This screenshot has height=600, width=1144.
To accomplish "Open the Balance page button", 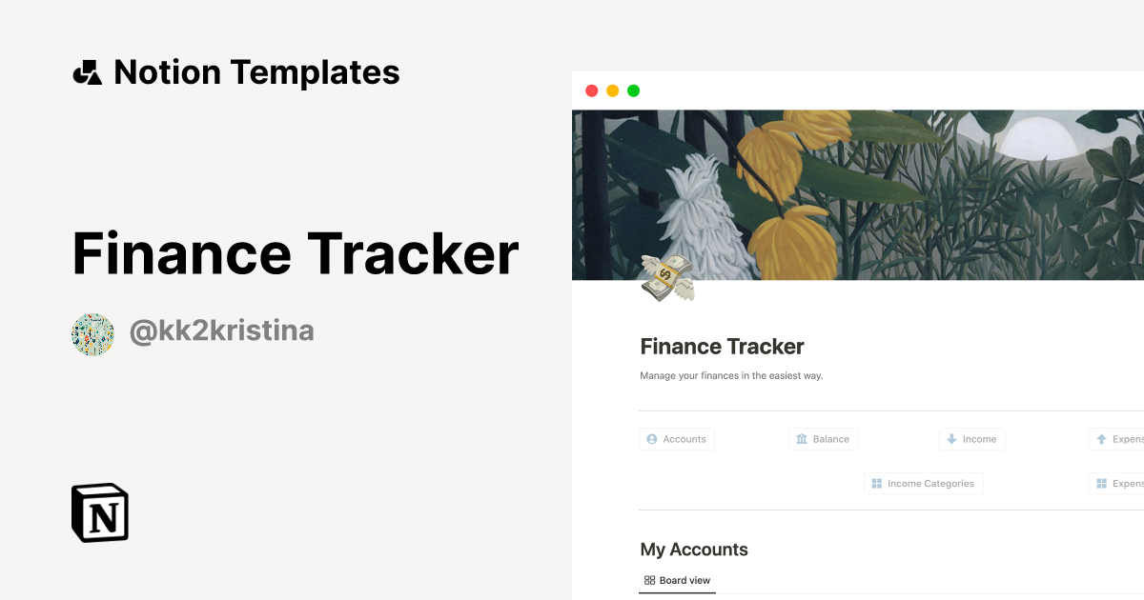I will [x=823, y=439].
